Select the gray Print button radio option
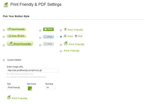The image size is (145, 104). pos(40,45)
